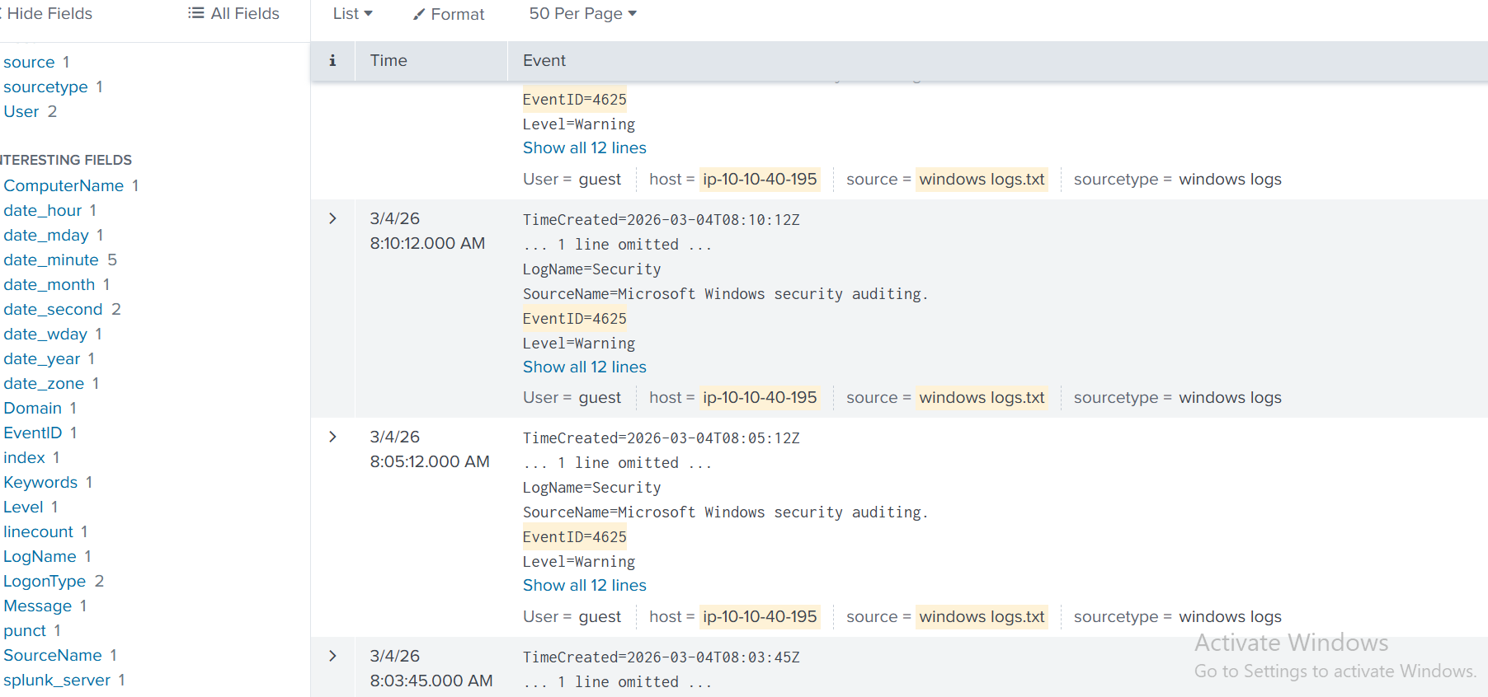This screenshot has height=697, width=1488.
Task: Open the EventID field in sidebar
Action: 33,433
